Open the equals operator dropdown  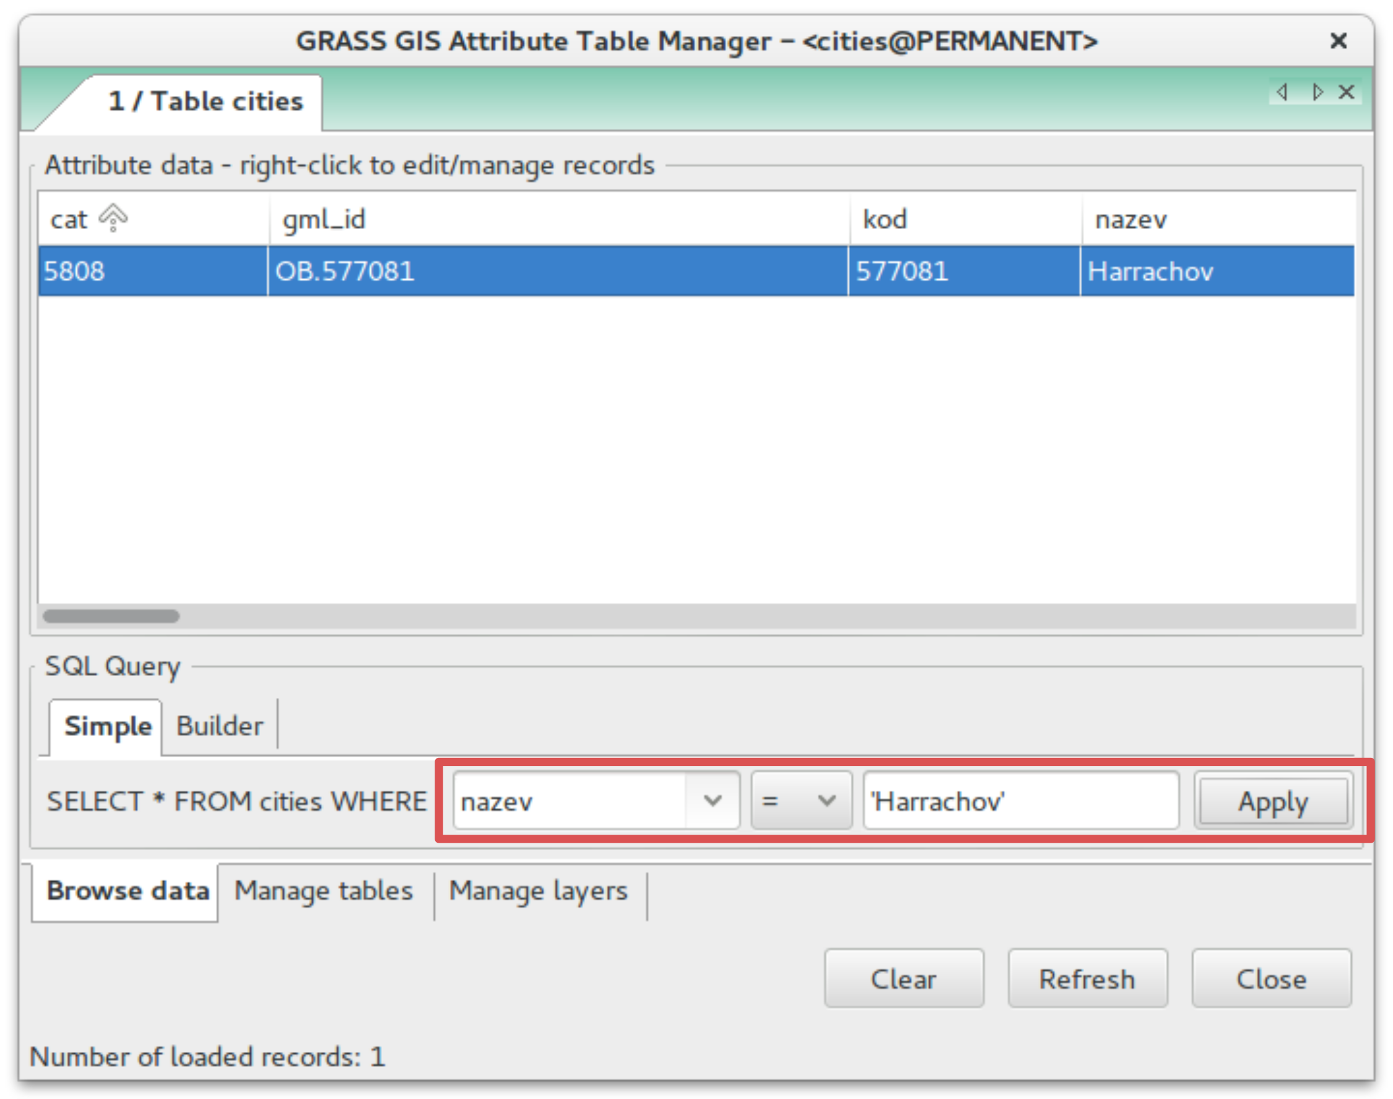tap(801, 801)
